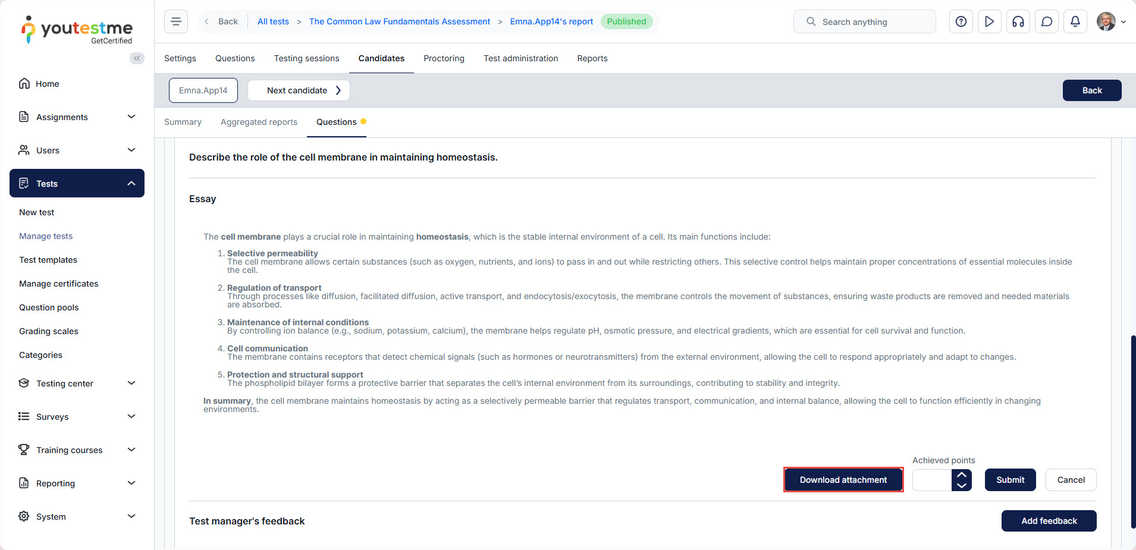
Task: Switch to the Summary tab
Action: tap(183, 122)
